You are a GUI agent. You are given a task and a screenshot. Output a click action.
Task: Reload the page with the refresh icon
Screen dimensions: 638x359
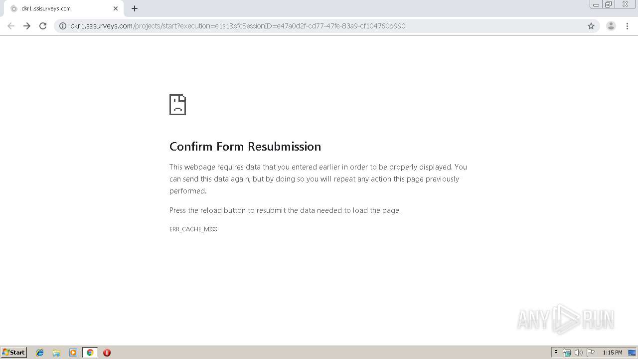(43, 26)
